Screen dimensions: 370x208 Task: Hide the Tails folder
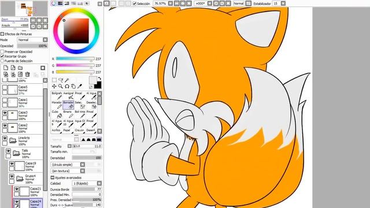point(8,151)
